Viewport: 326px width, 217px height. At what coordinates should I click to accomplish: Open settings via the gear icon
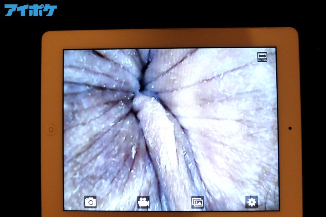tap(251, 202)
